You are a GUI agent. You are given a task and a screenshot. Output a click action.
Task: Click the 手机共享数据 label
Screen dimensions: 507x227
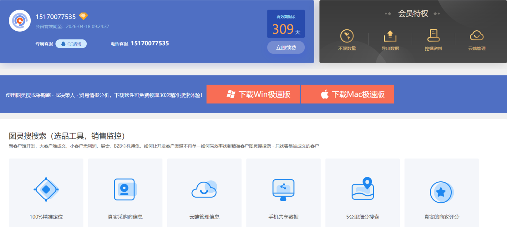[x=283, y=217]
